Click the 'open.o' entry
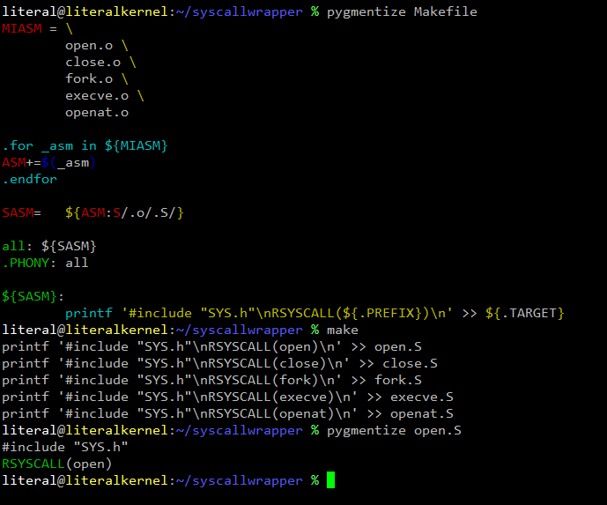 (x=89, y=45)
